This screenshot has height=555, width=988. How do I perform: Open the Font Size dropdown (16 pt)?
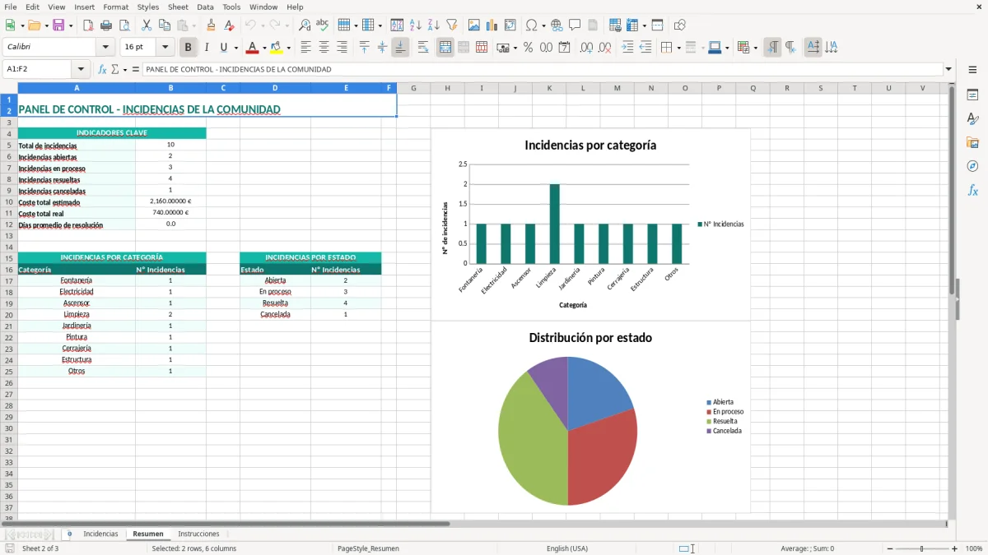coord(165,48)
